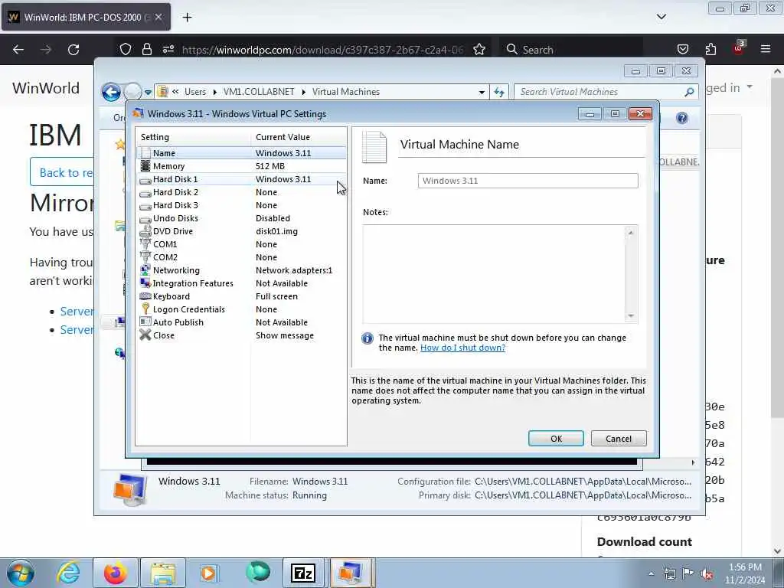Click the Setting column header
The height and width of the screenshot is (588, 784).
pos(193,137)
